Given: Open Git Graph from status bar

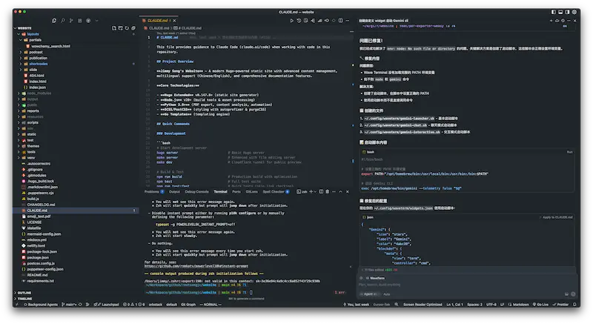Looking at the screenshot, I should 188,304.
